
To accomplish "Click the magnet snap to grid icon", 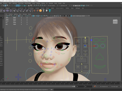I will tap(35, 6).
